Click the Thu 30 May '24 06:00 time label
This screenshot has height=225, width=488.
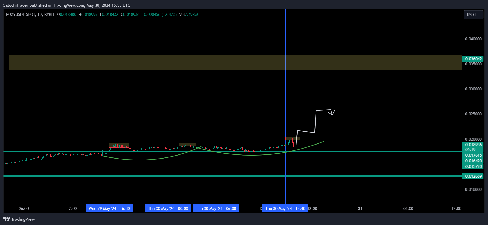[216, 208]
